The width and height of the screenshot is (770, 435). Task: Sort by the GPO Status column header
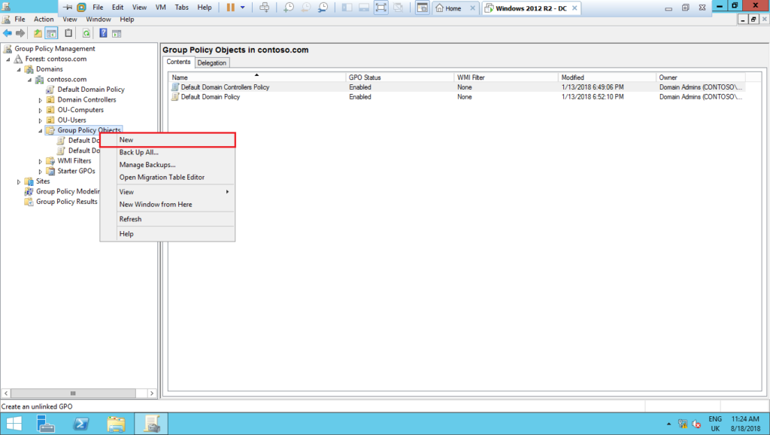point(400,78)
